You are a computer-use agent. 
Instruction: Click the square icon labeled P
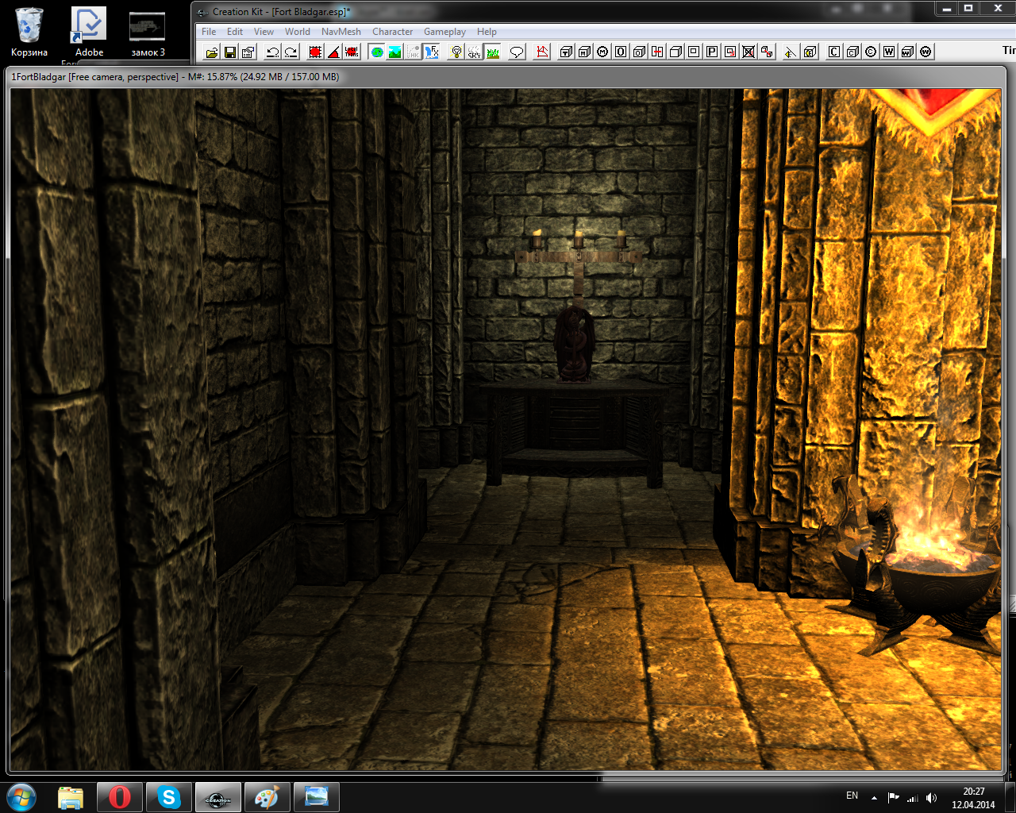coord(712,52)
